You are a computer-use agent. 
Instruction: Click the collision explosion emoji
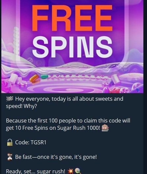(70, 171)
